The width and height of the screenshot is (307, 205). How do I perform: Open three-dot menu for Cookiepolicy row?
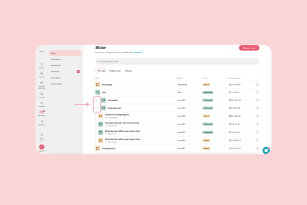pyautogui.click(x=257, y=148)
